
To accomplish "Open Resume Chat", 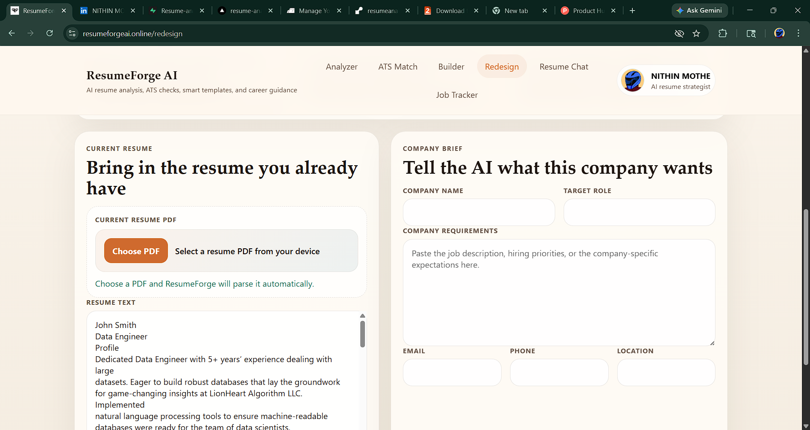I will click(x=564, y=67).
